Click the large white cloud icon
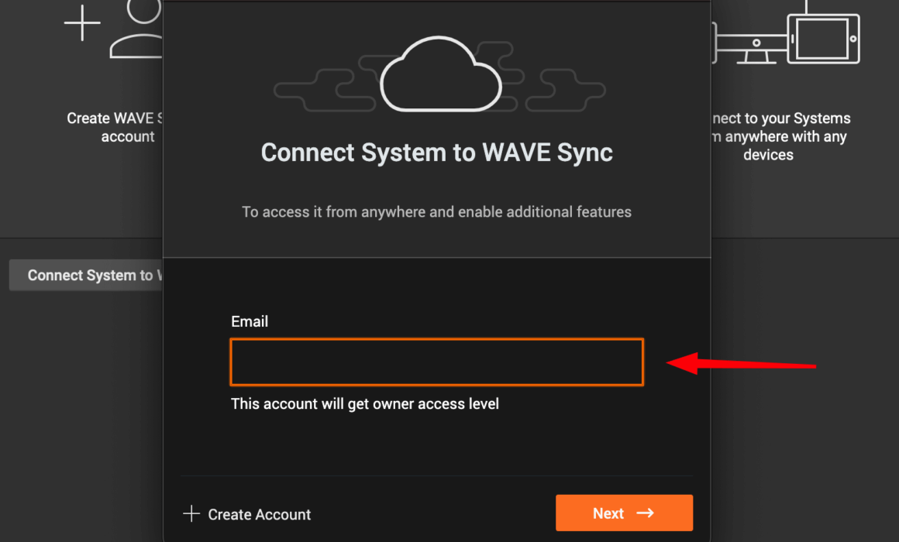899x542 pixels. 440,74
